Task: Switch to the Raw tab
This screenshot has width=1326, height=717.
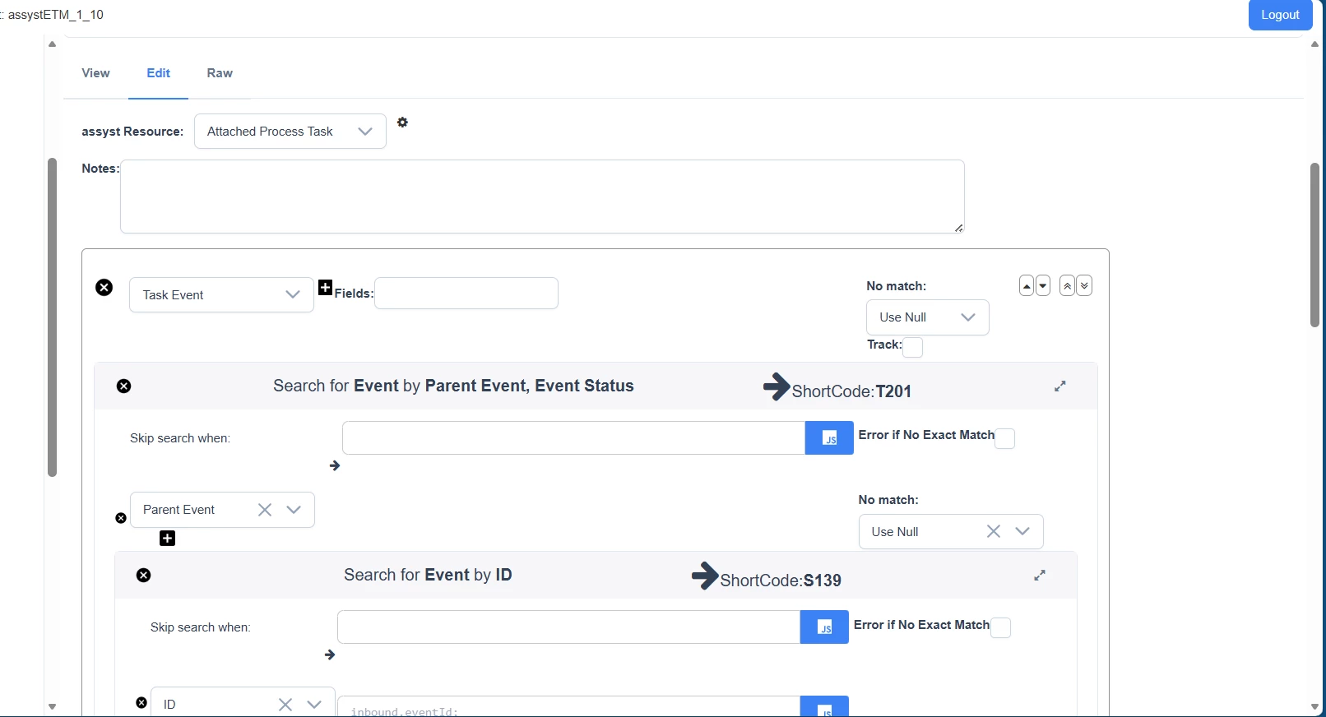Action: [220, 73]
